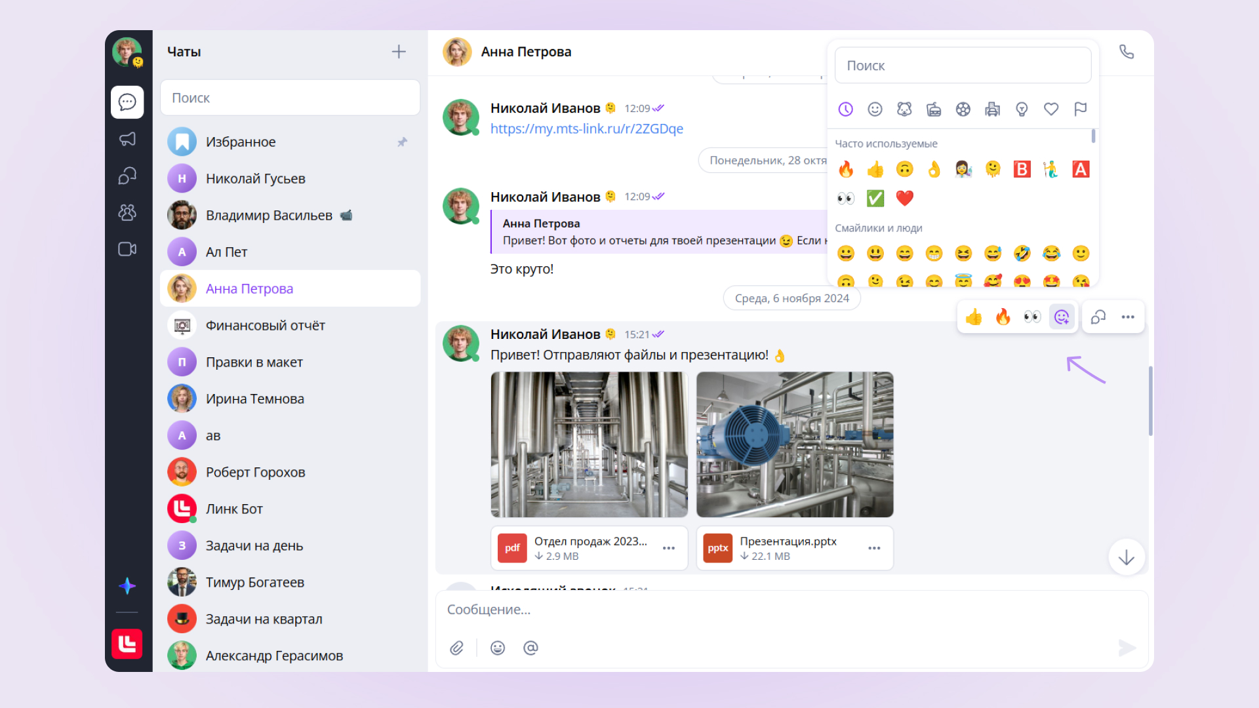Open options for Отдел продаж pdf file

click(669, 548)
